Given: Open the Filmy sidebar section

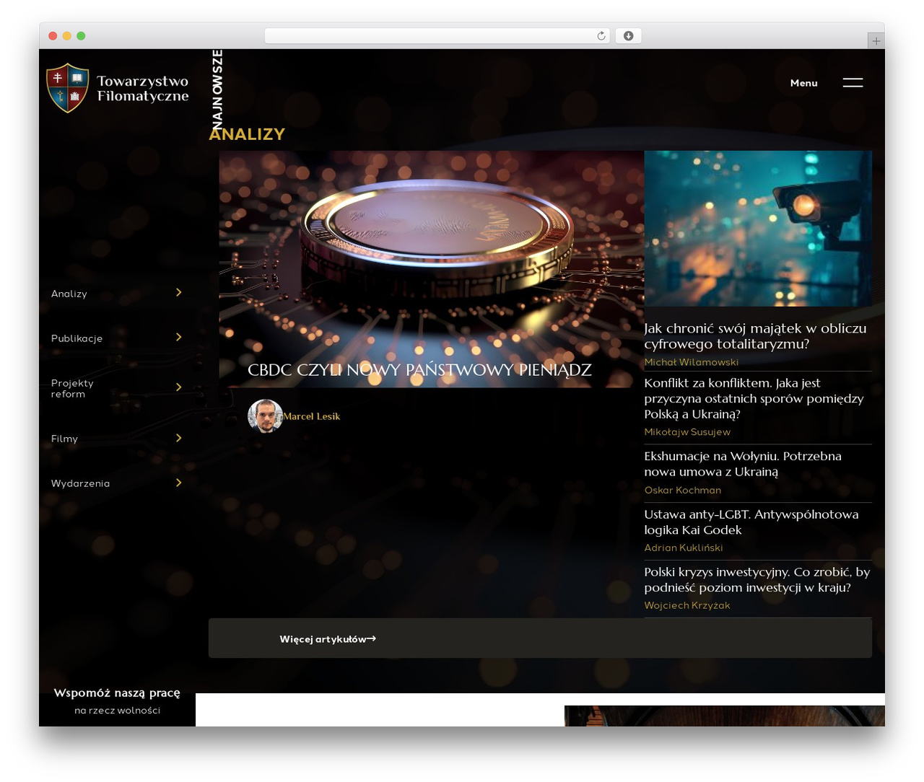Looking at the screenshot, I should click(64, 439).
